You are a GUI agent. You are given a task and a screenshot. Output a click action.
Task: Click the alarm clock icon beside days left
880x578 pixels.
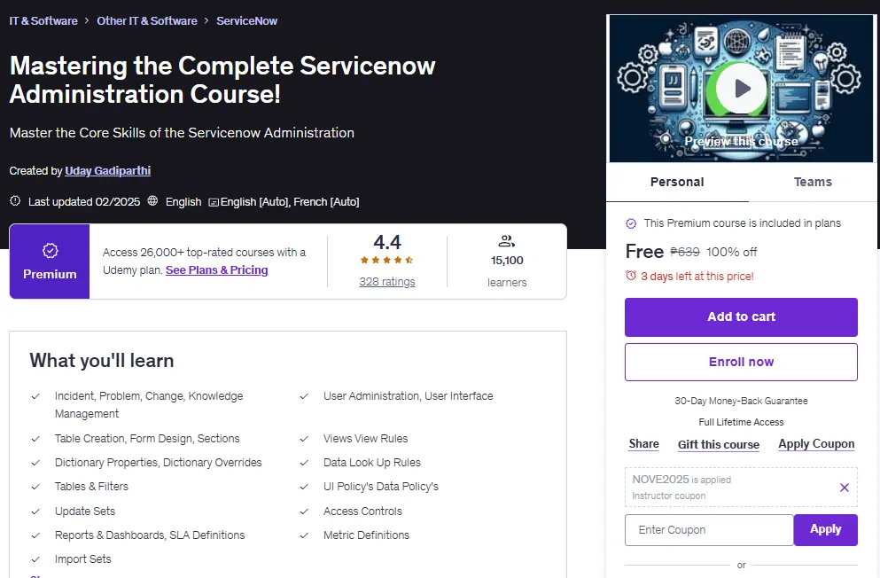(x=631, y=276)
